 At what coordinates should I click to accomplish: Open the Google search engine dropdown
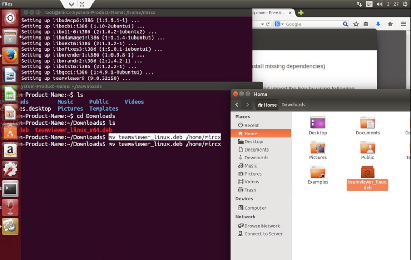279,24
